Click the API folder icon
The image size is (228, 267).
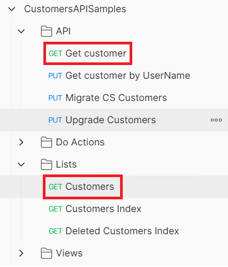point(47,31)
